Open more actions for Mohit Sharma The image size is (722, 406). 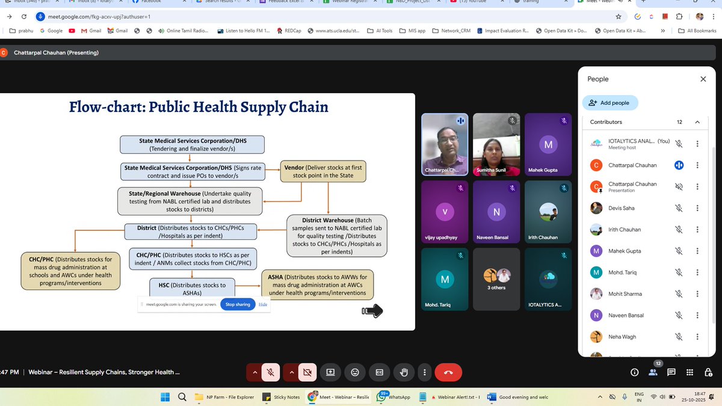pyautogui.click(x=697, y=294)
